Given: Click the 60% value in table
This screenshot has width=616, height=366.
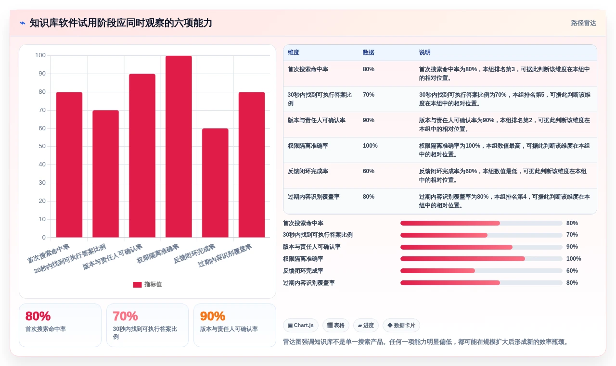Looking at the screenshot, I should (x=369, y=171).
